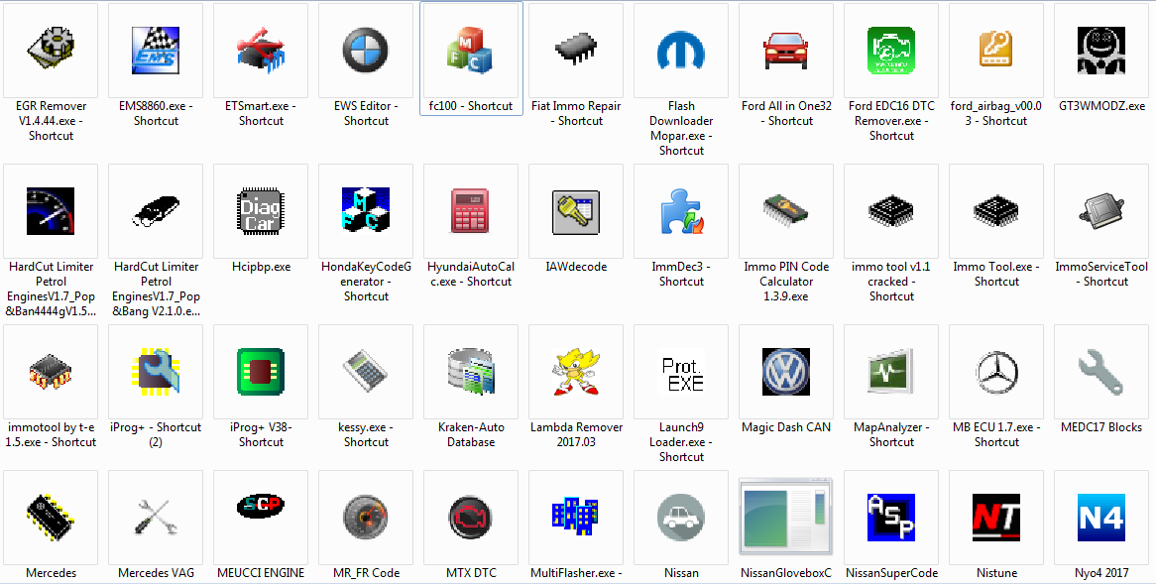This screenshot has height=584, width=1156.
Task: Select the Ford All in One32 red car icon
Action: (786, 50)
